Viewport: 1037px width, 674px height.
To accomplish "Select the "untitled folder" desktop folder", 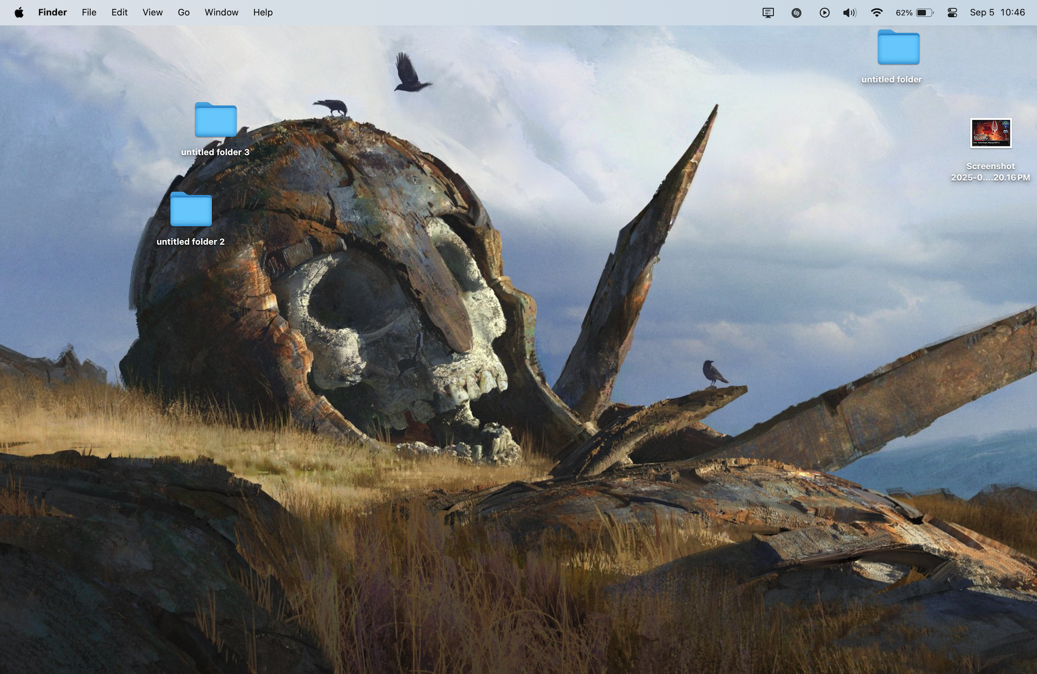I will click(898, 48).
